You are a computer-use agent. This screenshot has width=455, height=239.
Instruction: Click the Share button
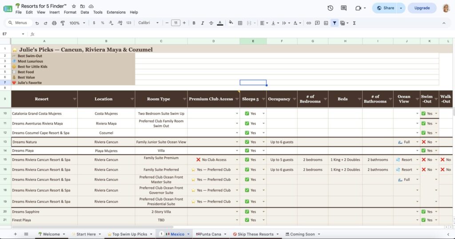click(385, 8)
